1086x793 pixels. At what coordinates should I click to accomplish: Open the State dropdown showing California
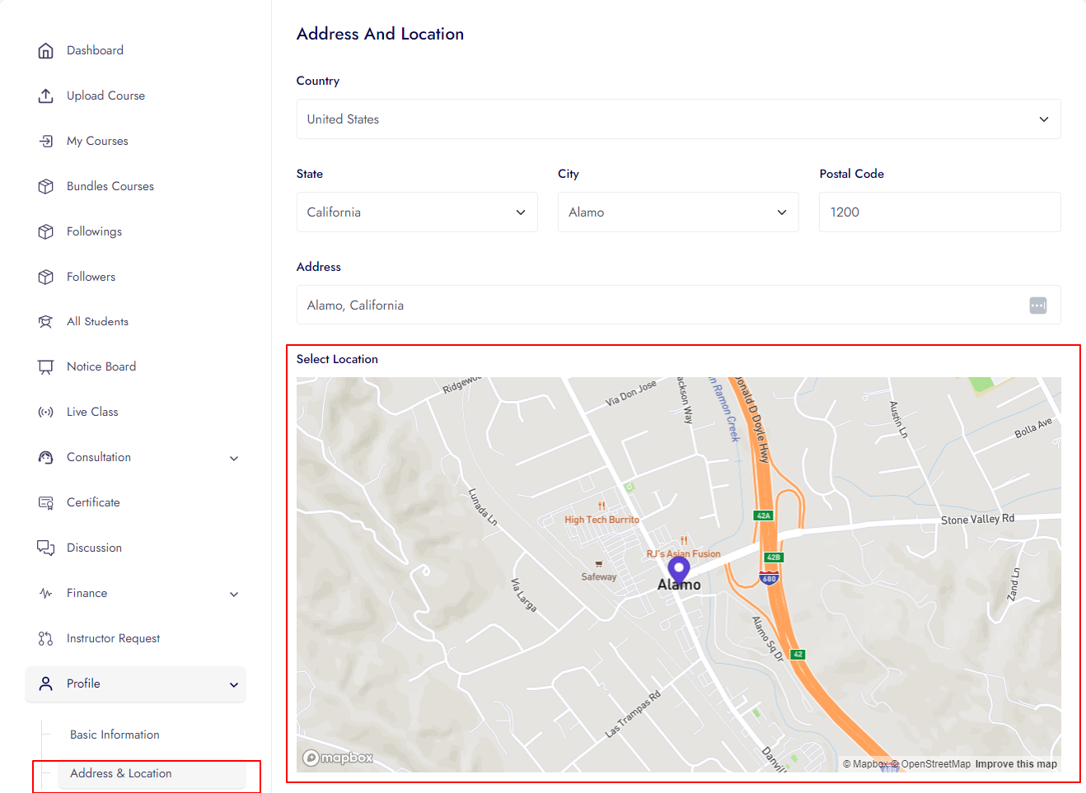click(x=417, y=212)
